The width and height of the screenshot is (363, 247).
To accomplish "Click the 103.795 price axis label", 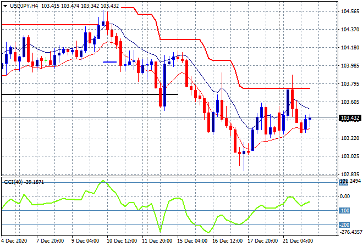I will 350,83.
